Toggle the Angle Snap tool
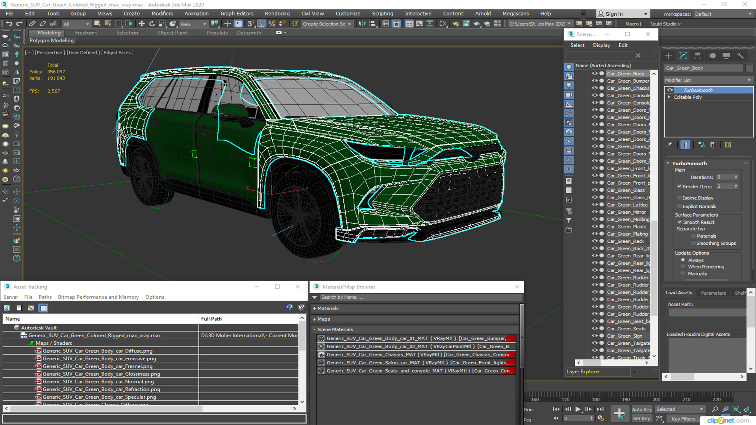 pyautogui.click(x=261, y=24)
